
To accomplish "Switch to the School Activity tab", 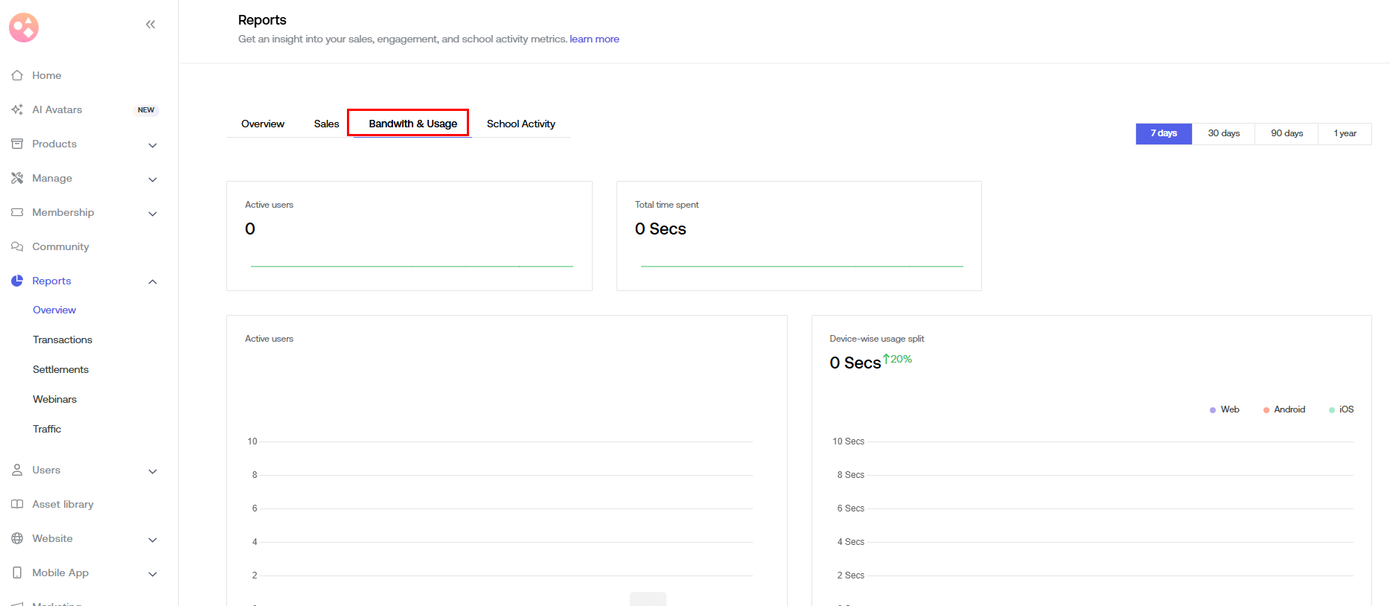I will point(520,124).
